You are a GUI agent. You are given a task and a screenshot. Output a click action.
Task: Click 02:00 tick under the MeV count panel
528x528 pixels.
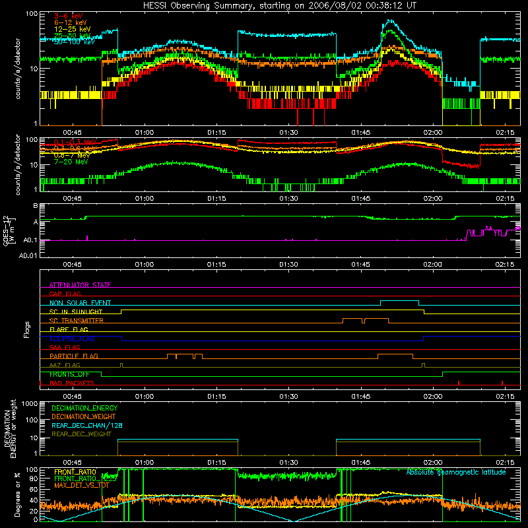point(433,199)
